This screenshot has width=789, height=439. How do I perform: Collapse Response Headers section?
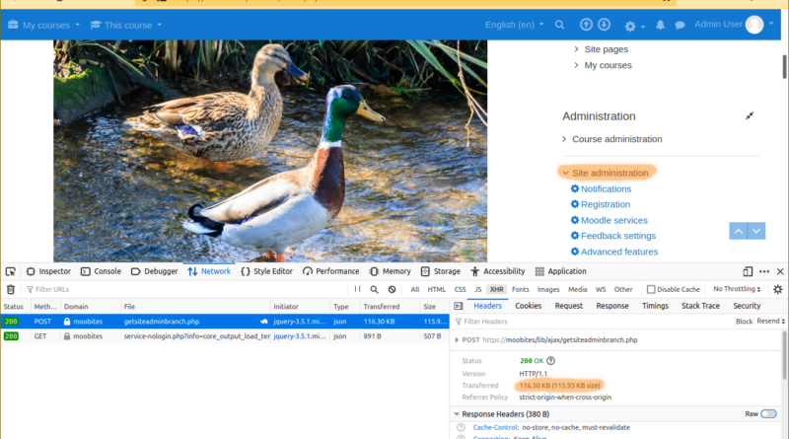pos(457,413)
